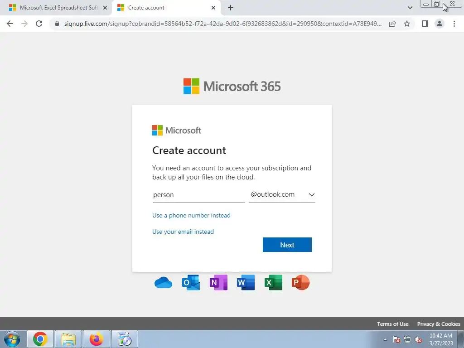
Task: Focus the email name input field
Action: (199, 195)
